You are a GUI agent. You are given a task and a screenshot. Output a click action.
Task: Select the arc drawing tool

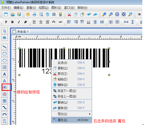5,114
